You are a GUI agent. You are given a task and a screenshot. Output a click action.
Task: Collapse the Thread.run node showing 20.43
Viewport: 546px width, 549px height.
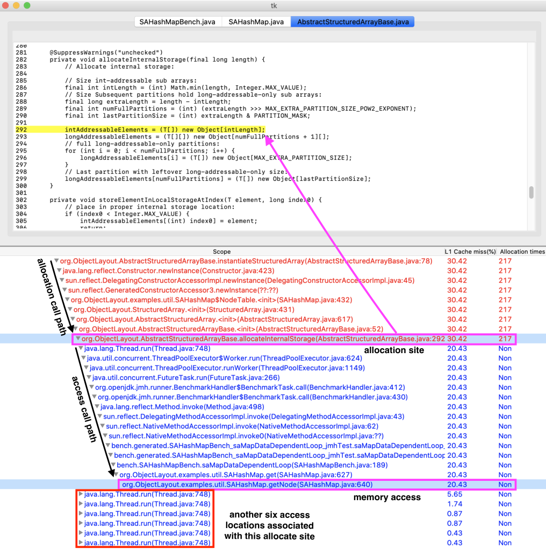coord(81,348)
